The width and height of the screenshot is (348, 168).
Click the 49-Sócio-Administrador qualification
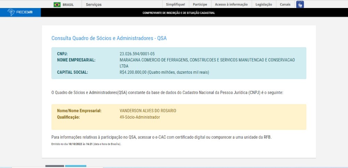click(x=140, y=117)
